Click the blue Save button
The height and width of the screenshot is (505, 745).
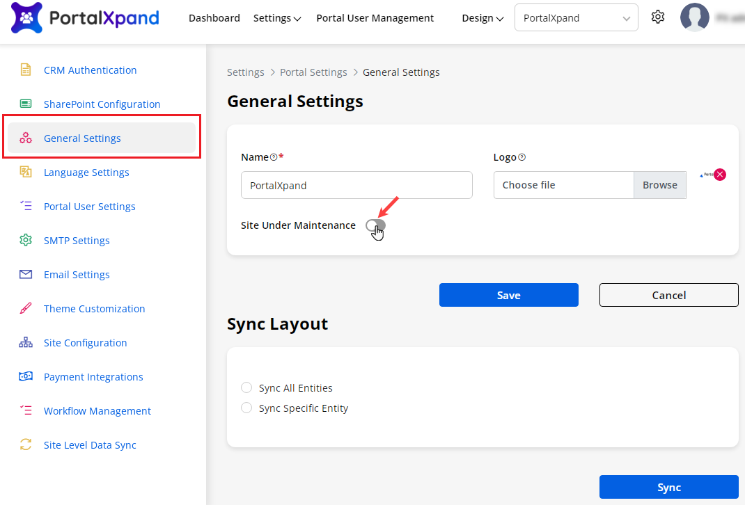(x=508, y=295)
